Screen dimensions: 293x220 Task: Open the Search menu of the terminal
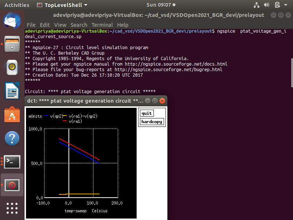tap(79, 25)
